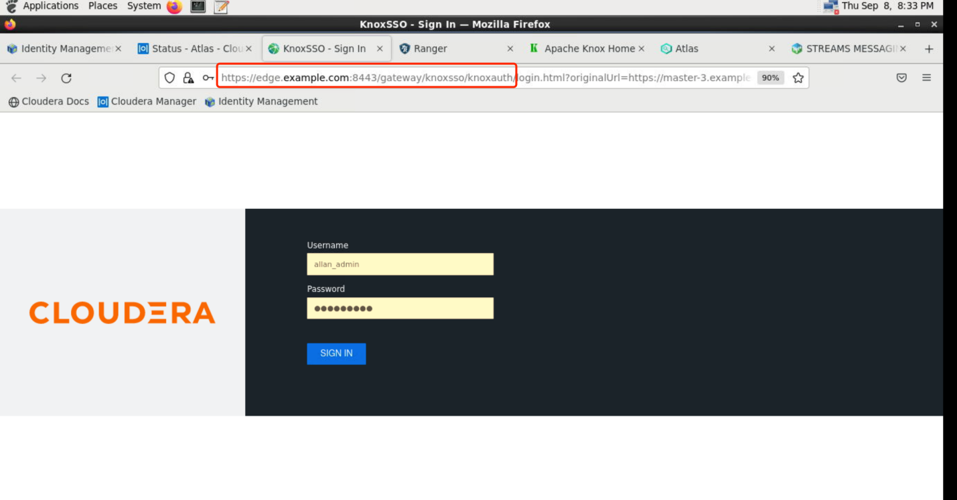Launch Firefox from the top panel
957x500 pixels.
tap(174, 7)
